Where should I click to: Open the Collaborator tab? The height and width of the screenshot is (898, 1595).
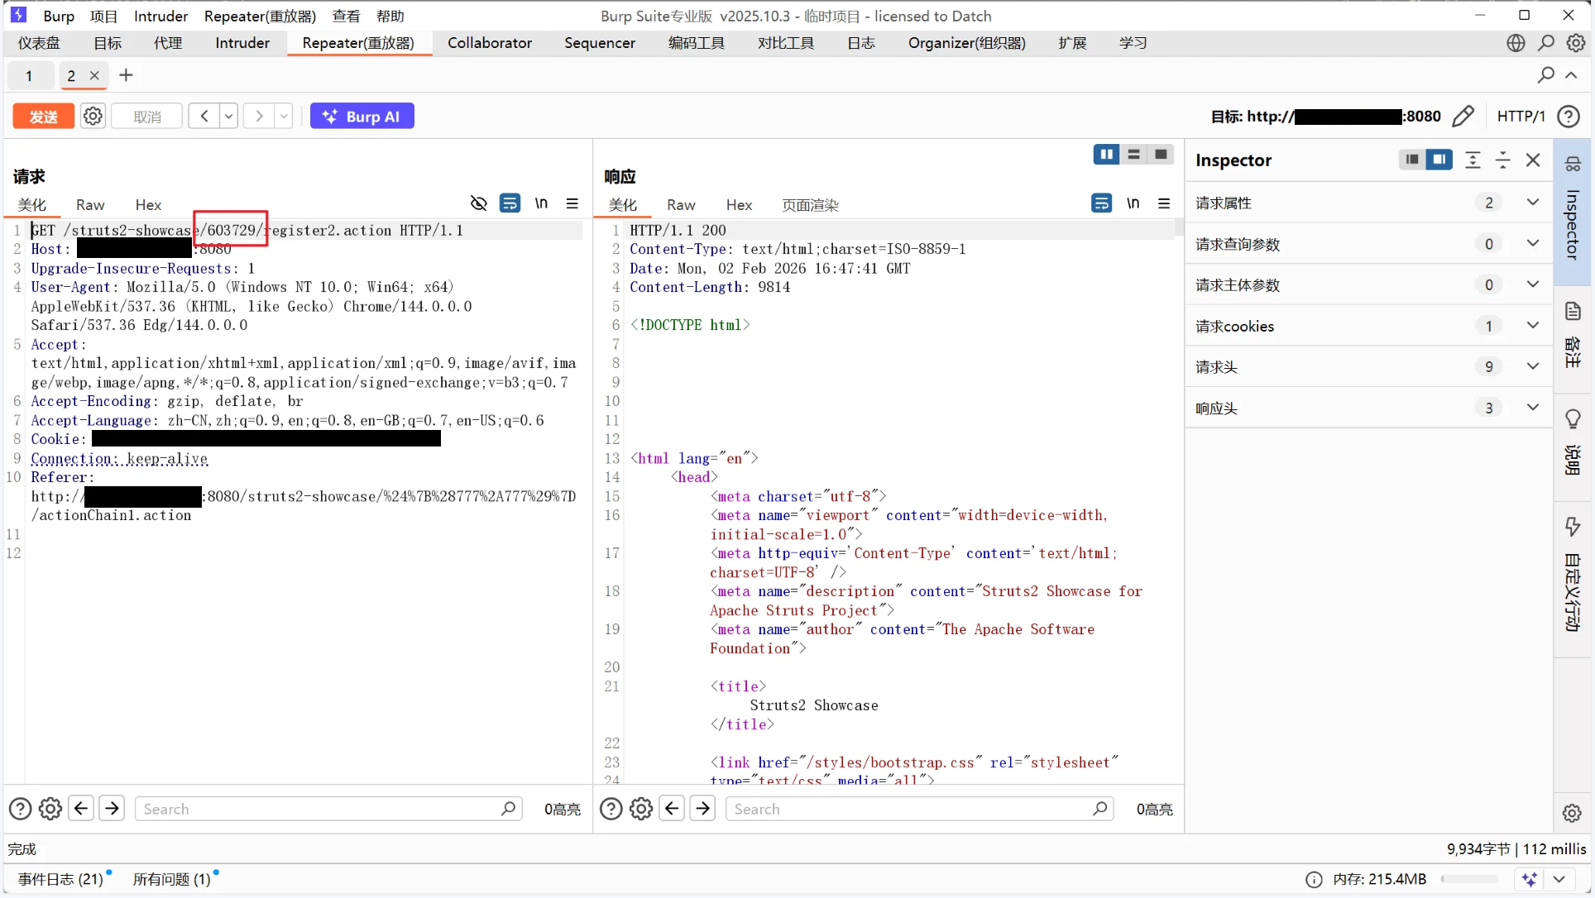click(490, 43)
